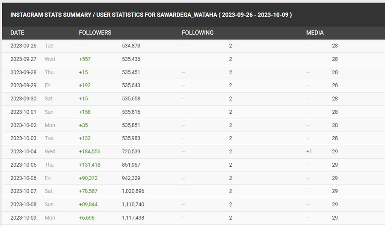This screenshot has width=385, height=226.
Task: Click the +184,556 follower gain
Action: (90, 152)
